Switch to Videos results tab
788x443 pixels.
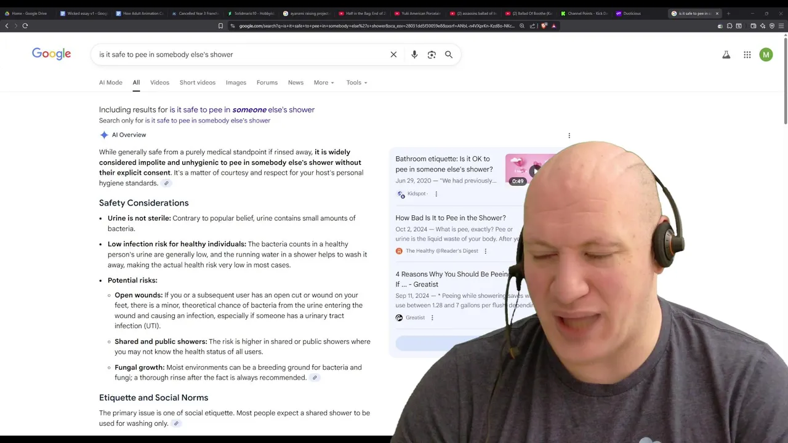tap(159, 82)
